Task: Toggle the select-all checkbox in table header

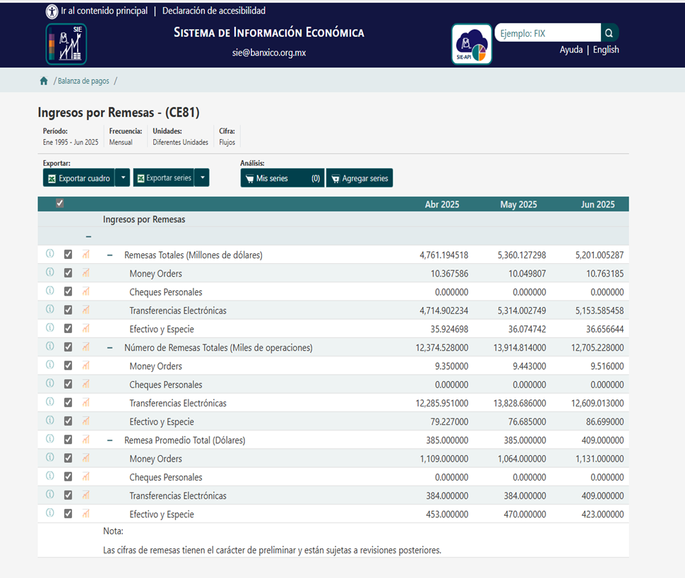Action: pyautogui.click(x=60, y=204)
